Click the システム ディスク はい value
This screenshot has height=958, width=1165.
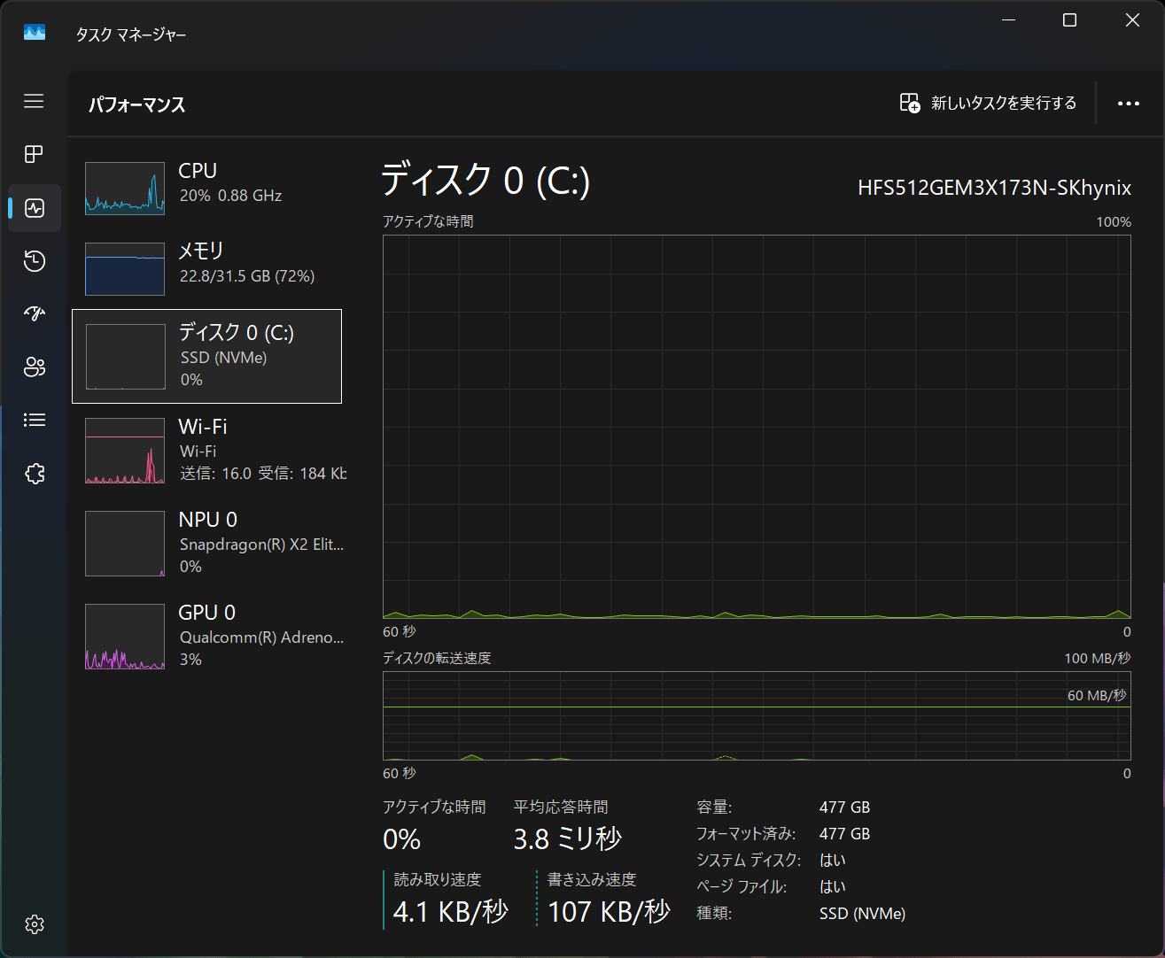(833, 860)
